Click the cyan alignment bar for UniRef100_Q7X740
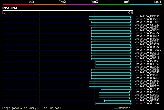 (118, 101)
